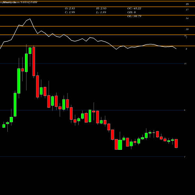195x195 pixels.
Task: Click the high price "H: 2.85"
Action: tap(101, 9)
